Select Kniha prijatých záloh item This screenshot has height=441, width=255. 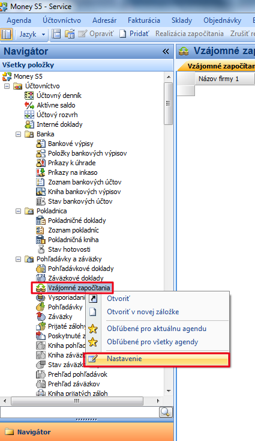(78, 394)
